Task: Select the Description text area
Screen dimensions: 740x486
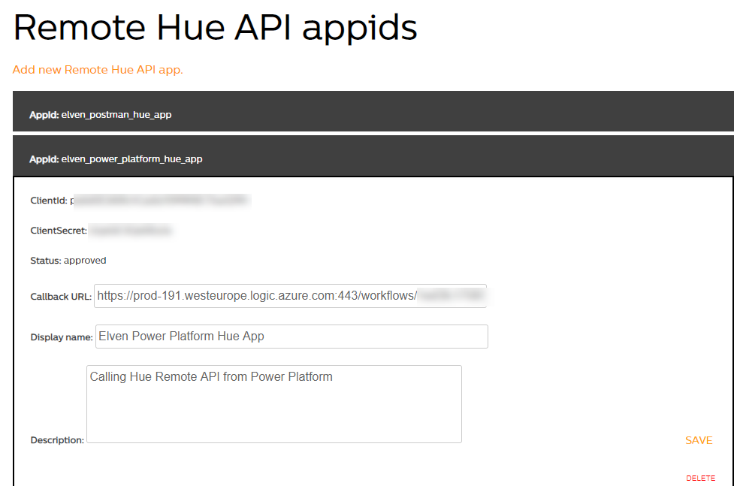Action: tap(274, 404)
